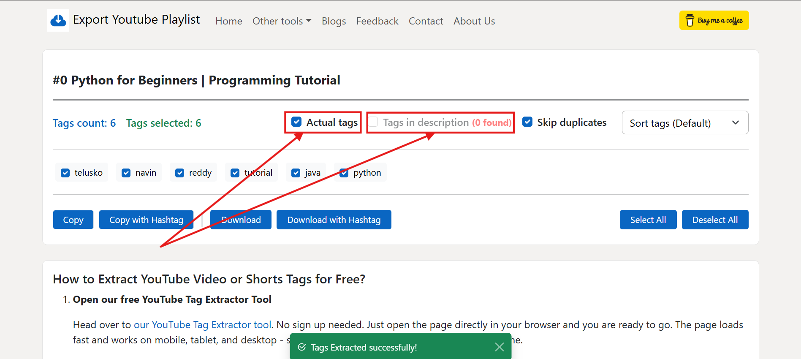
Task: Open the Sort tags (Default) dropdown
Action: click(x=684, y=123)
